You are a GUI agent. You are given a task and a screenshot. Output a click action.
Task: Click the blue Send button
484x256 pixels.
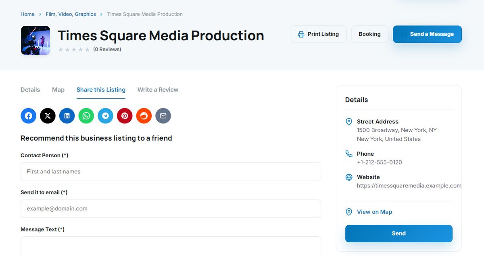click(398, 233)
